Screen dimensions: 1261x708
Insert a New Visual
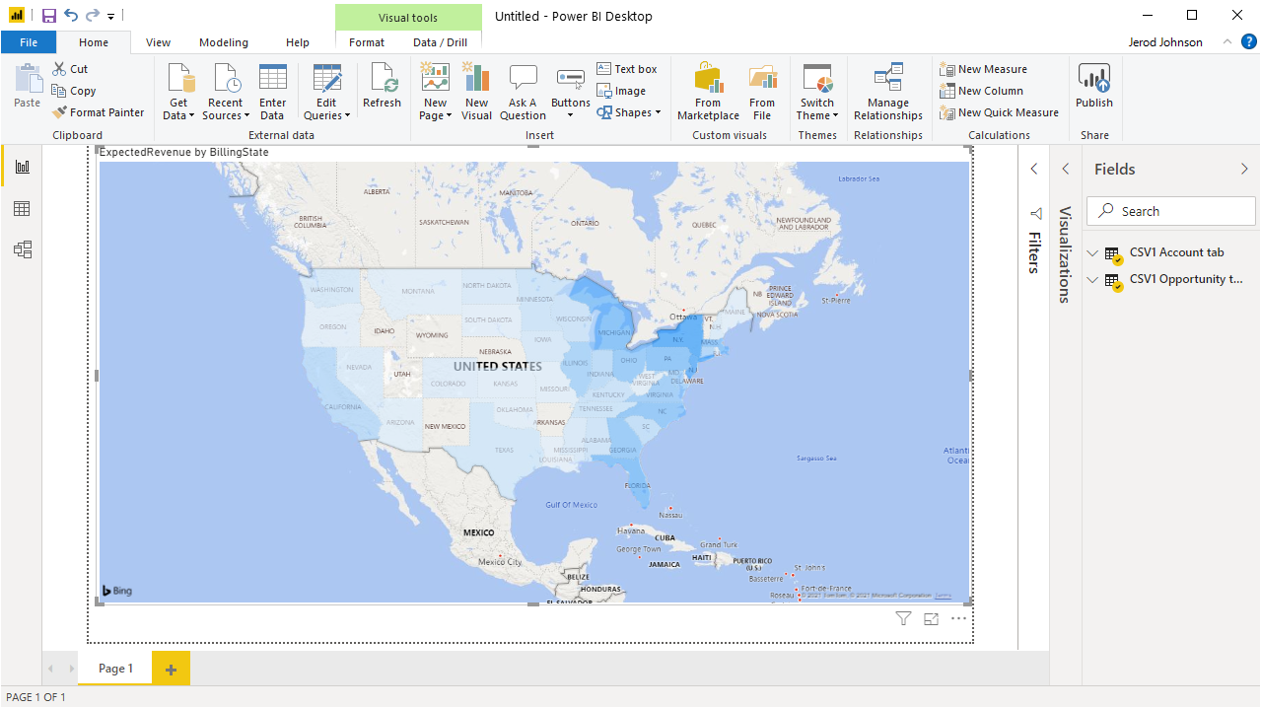pyautogui.click(x=476, y=92)
